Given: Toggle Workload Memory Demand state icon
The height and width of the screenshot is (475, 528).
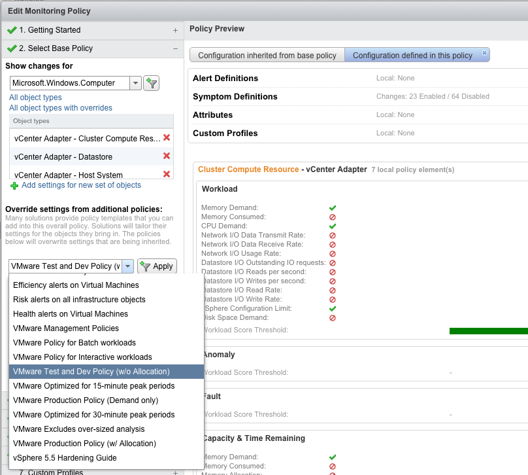Looking at the screenshot, I should [333, 207].
